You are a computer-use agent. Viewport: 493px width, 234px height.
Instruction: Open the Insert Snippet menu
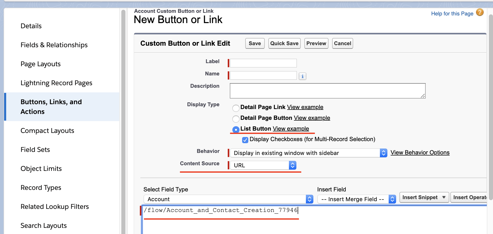point(424,197)
